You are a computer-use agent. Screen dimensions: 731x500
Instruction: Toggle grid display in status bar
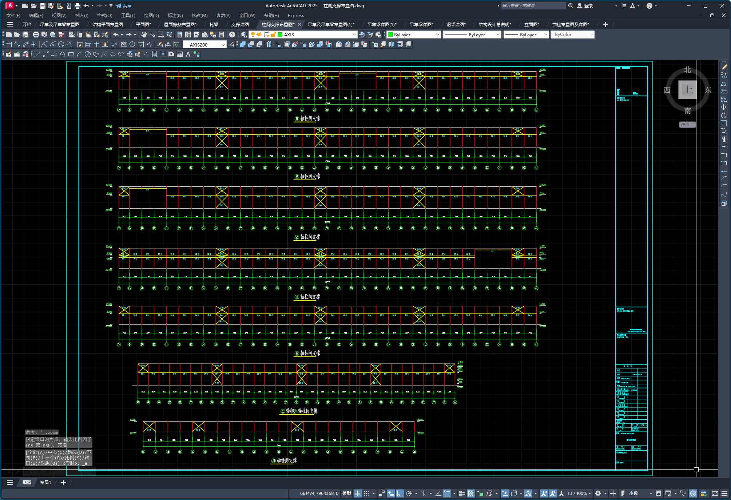tap(358, 493)
